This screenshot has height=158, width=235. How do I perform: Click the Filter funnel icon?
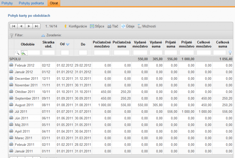(11, 35)
